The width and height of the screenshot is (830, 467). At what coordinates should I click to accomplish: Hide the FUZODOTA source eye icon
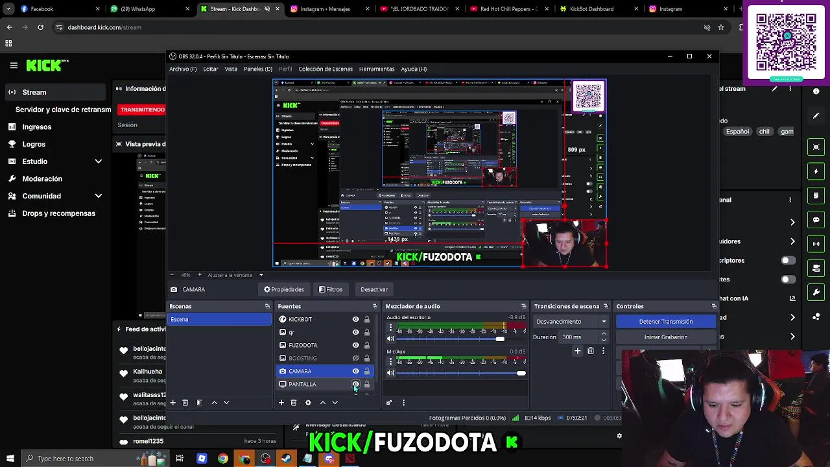[355, 345]
